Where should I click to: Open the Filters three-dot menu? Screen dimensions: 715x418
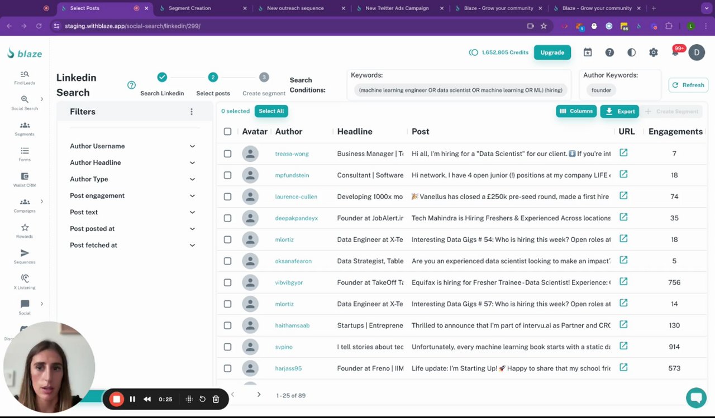(192, 112)
